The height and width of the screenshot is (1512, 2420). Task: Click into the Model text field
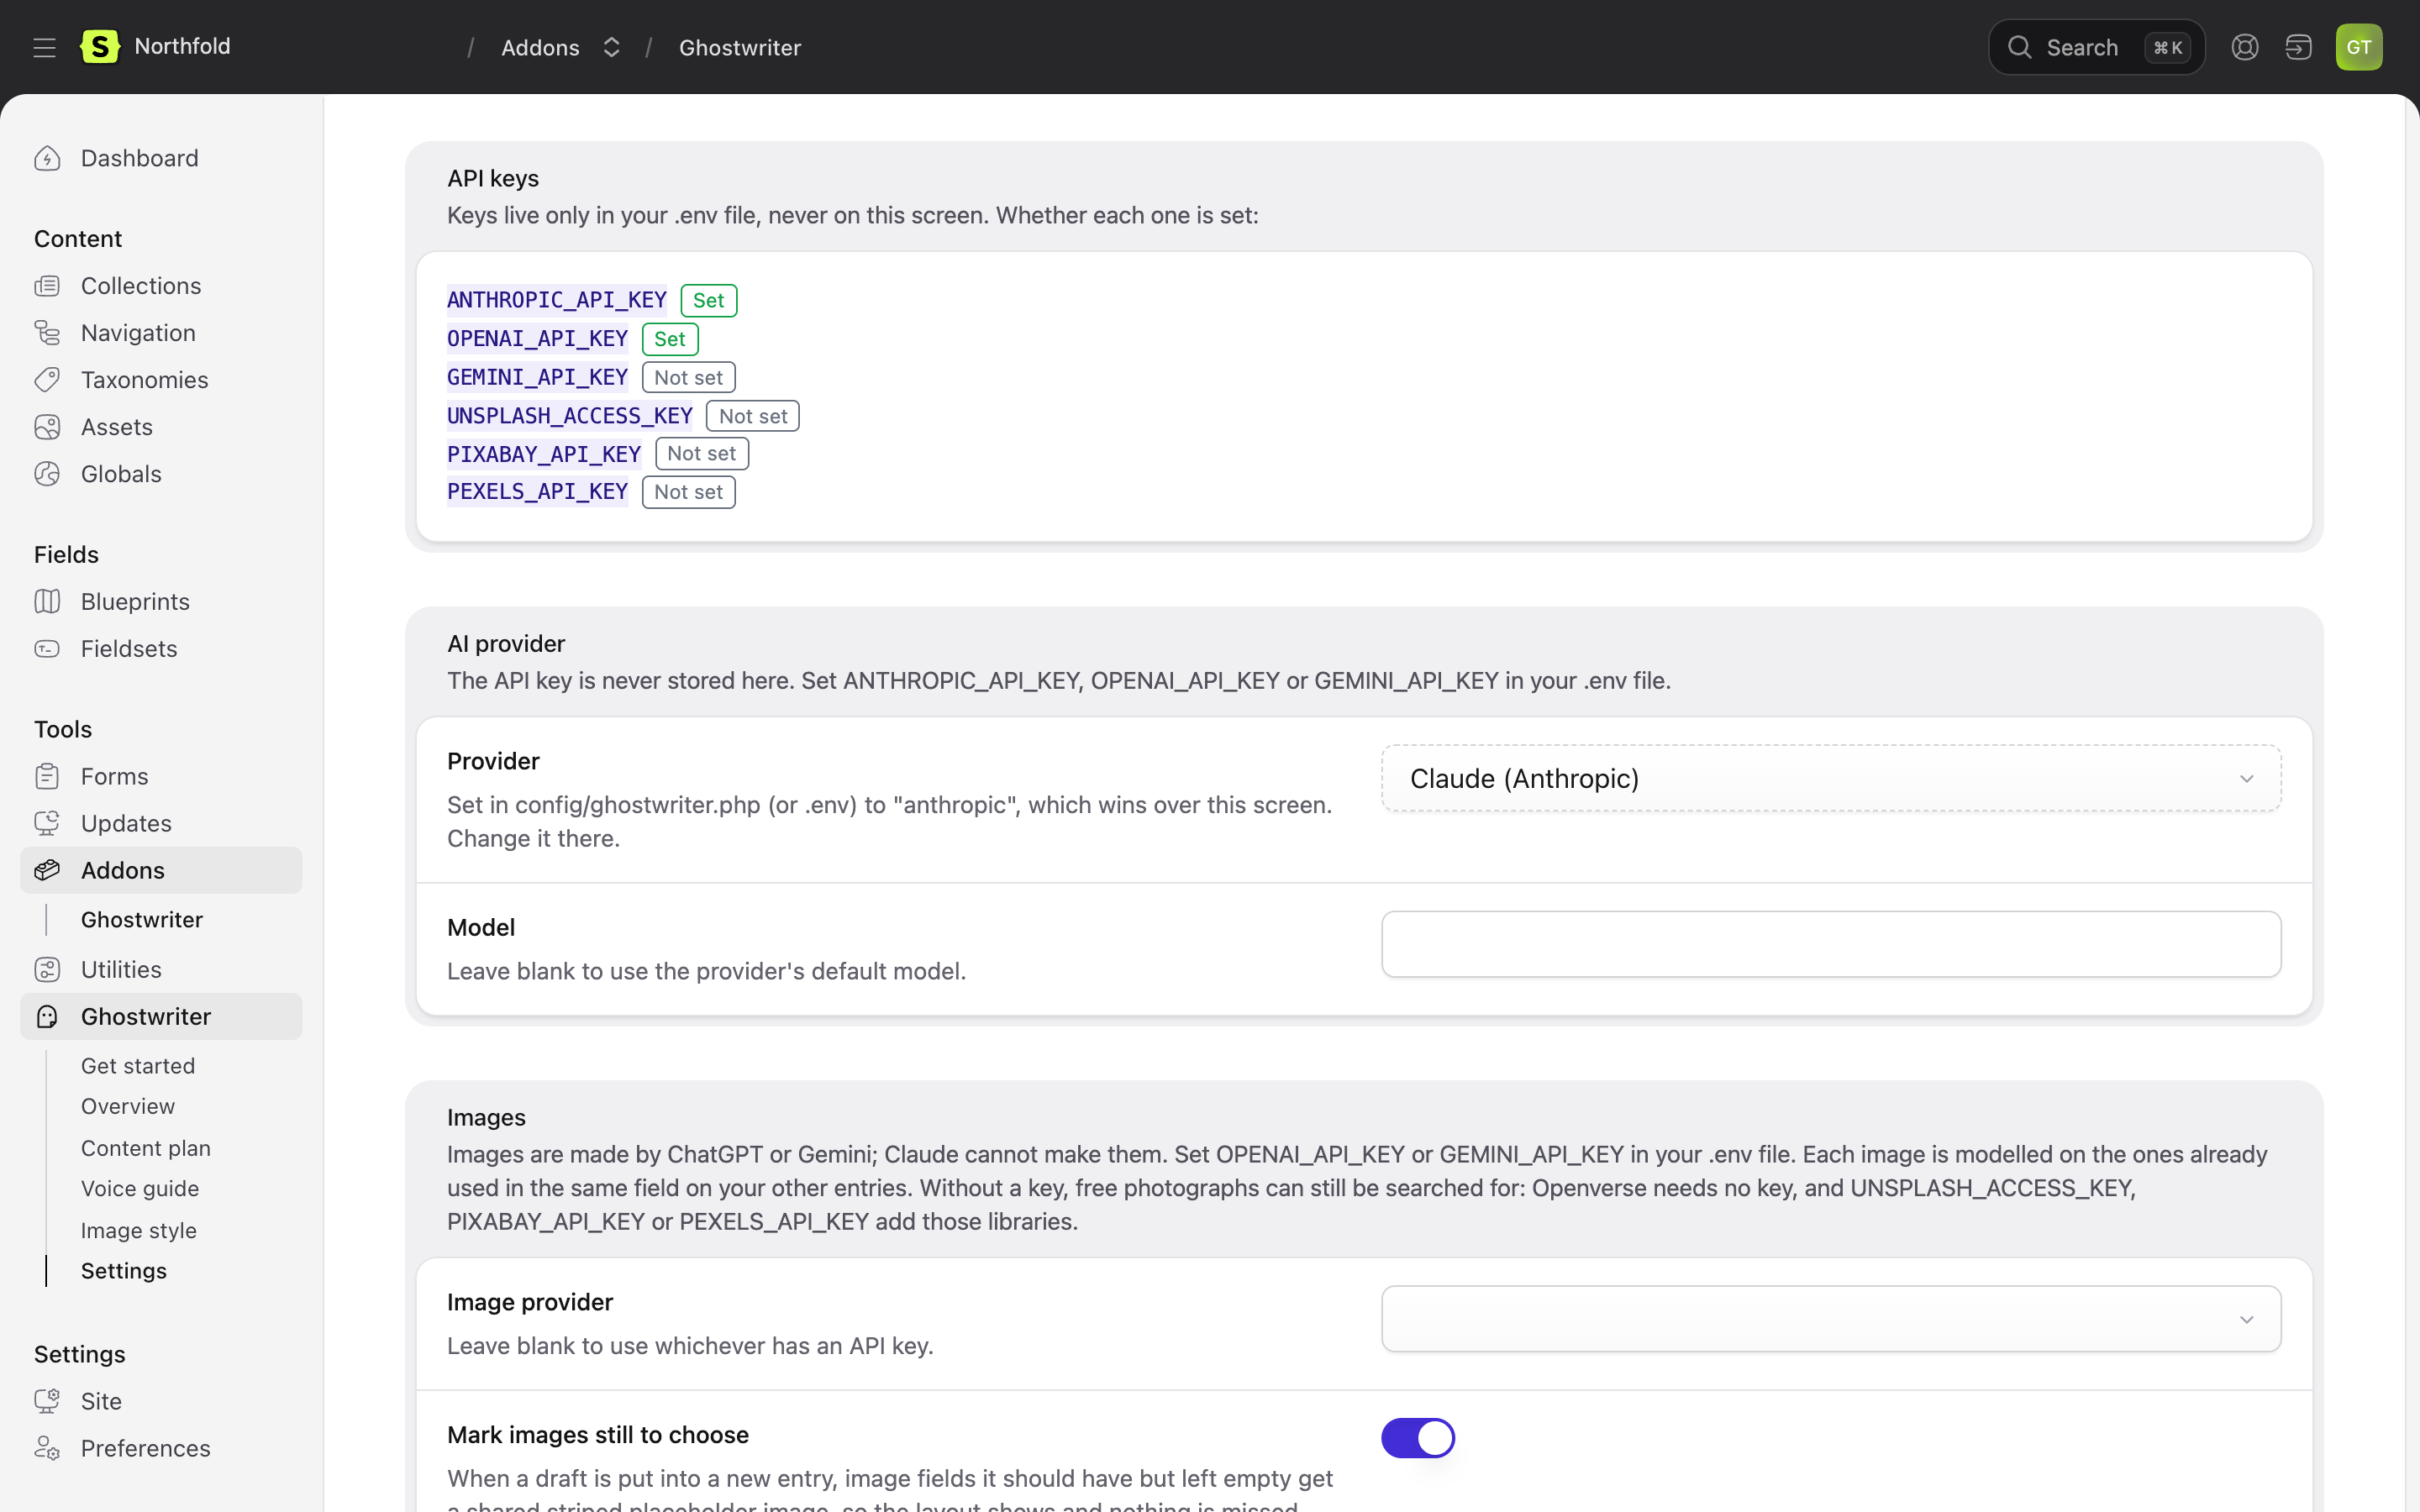(x=1830, y=943)
